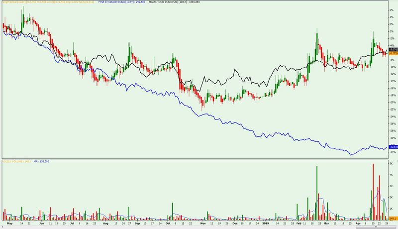Click the Apr label on the time axis
398x229 pixels.
point(358,224)
